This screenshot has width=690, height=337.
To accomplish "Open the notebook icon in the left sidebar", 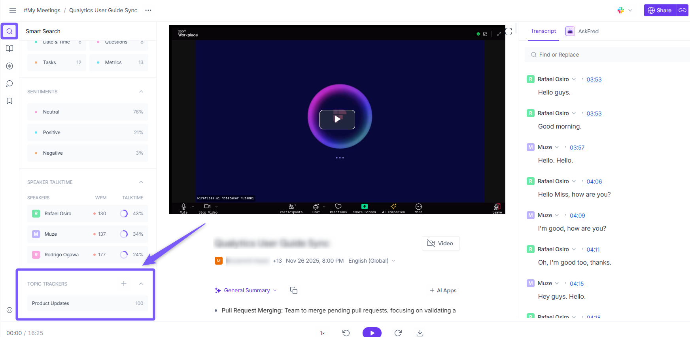I will click(9, 49).
